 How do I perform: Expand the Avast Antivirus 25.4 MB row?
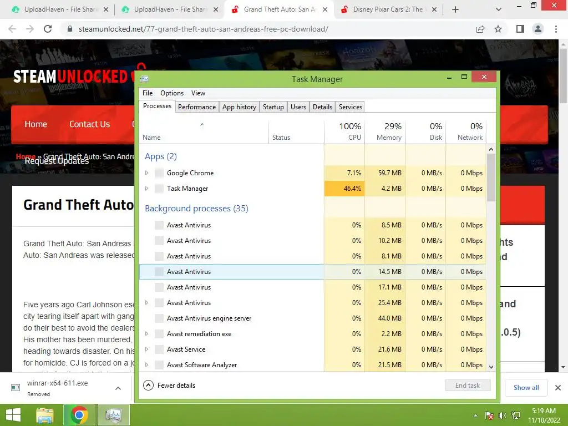(146, 303)
